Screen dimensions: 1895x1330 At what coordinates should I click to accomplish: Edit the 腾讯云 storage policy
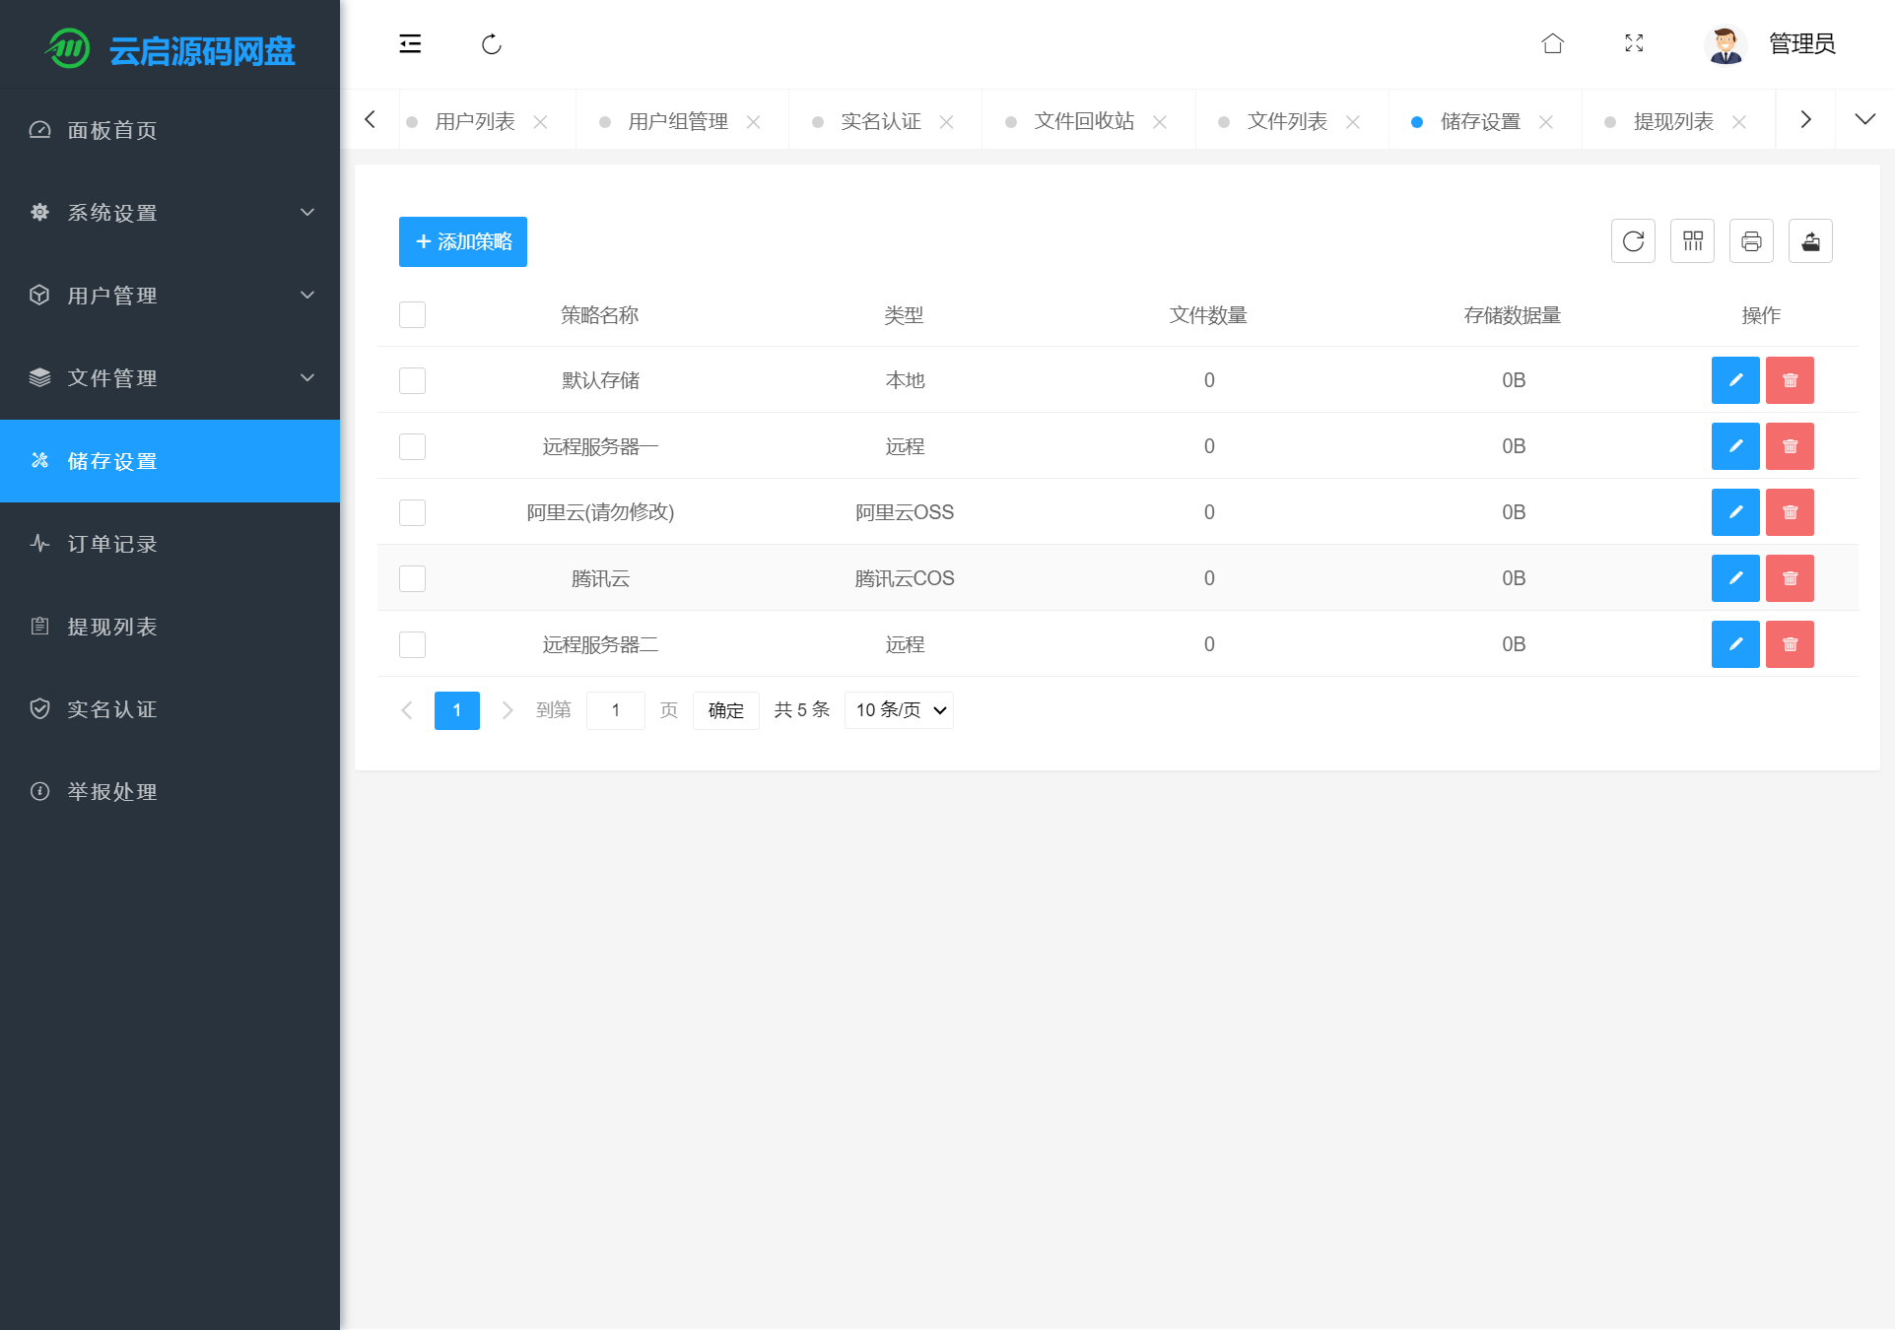pyautogui.click(x=1735, y=578)
